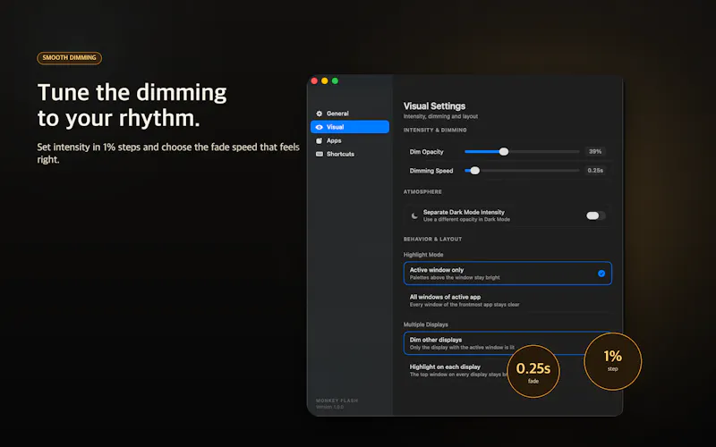
Task: Click the MONKEY FLASH version text
Action: (337, 404)
